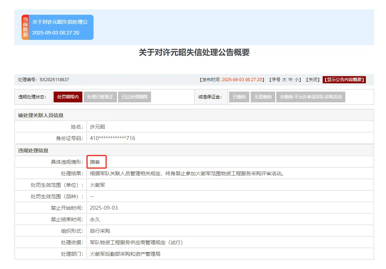Click the 军队物资工程服务供应商管理规定（试行） basis text
The image size is (386, 269).
(136, 242)
